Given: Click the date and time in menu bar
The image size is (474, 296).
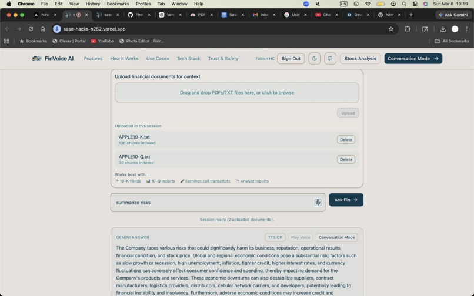Looking at the screenshot, I should click(450, 4).
